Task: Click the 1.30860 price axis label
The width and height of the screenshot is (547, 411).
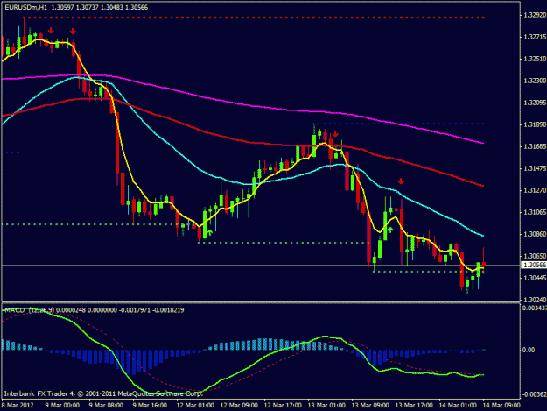Action: coord(535,234)
